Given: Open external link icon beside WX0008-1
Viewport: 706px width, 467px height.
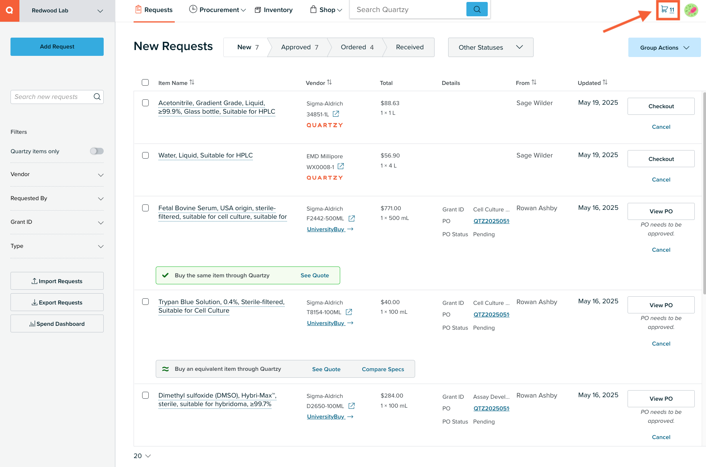Looking at the screenshot, I should click(341, 166).
